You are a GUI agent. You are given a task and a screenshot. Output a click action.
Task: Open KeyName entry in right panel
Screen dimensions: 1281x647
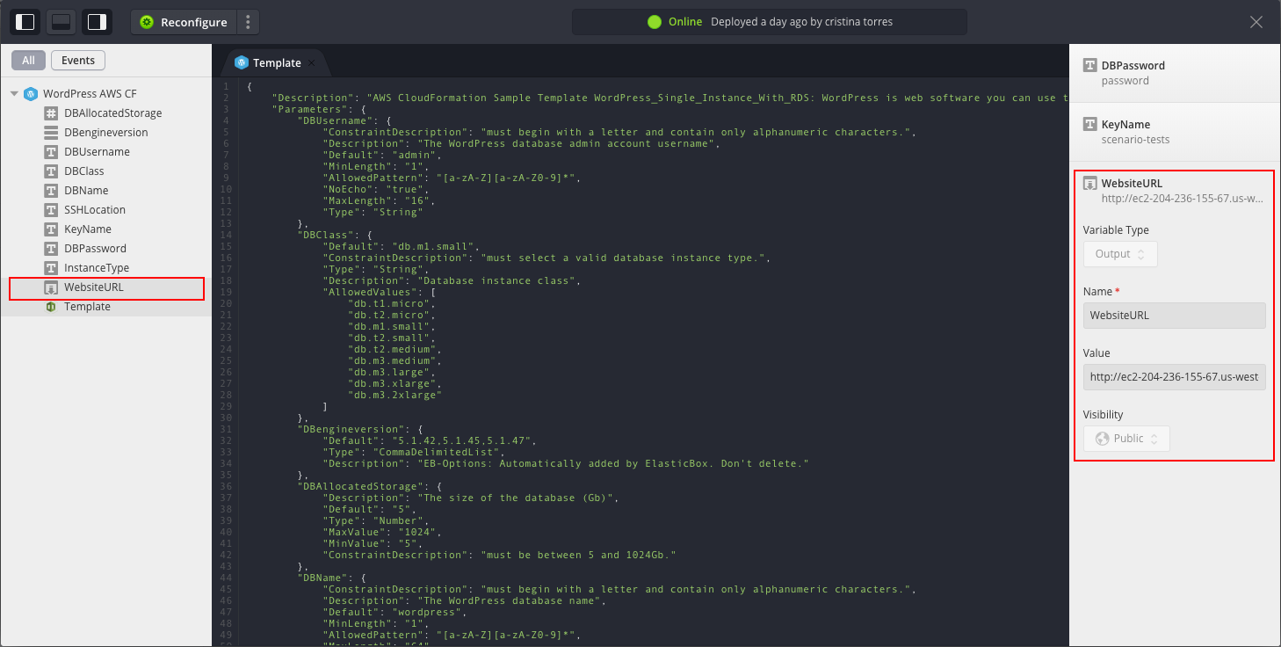(x=1175, y=132)
